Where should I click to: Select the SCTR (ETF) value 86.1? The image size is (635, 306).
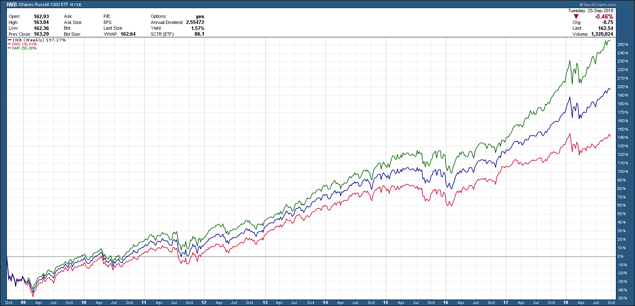(199, 34)
